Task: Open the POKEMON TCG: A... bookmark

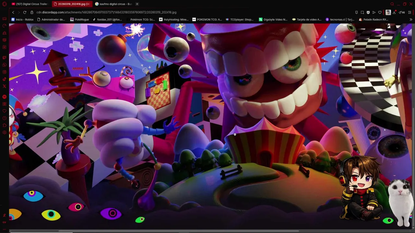Action: pos(207,19)
